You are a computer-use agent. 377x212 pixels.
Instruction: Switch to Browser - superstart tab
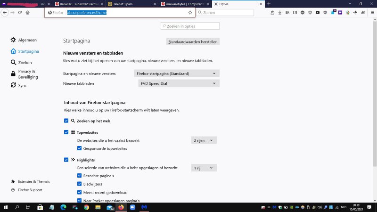79,4
